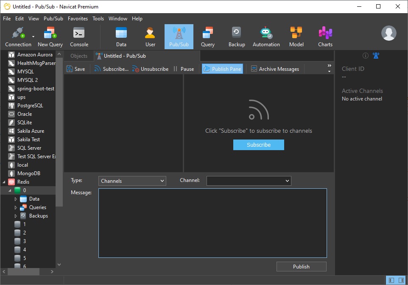Open the Charts tool
This screenshot has height=285, width=408.
click(325, 37)
